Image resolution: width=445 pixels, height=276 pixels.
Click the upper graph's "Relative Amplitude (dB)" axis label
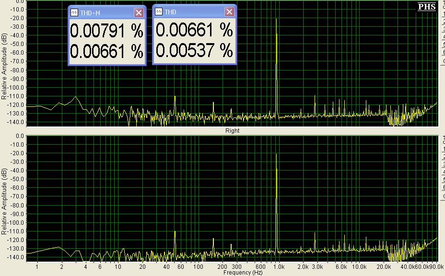pos(4,67)
